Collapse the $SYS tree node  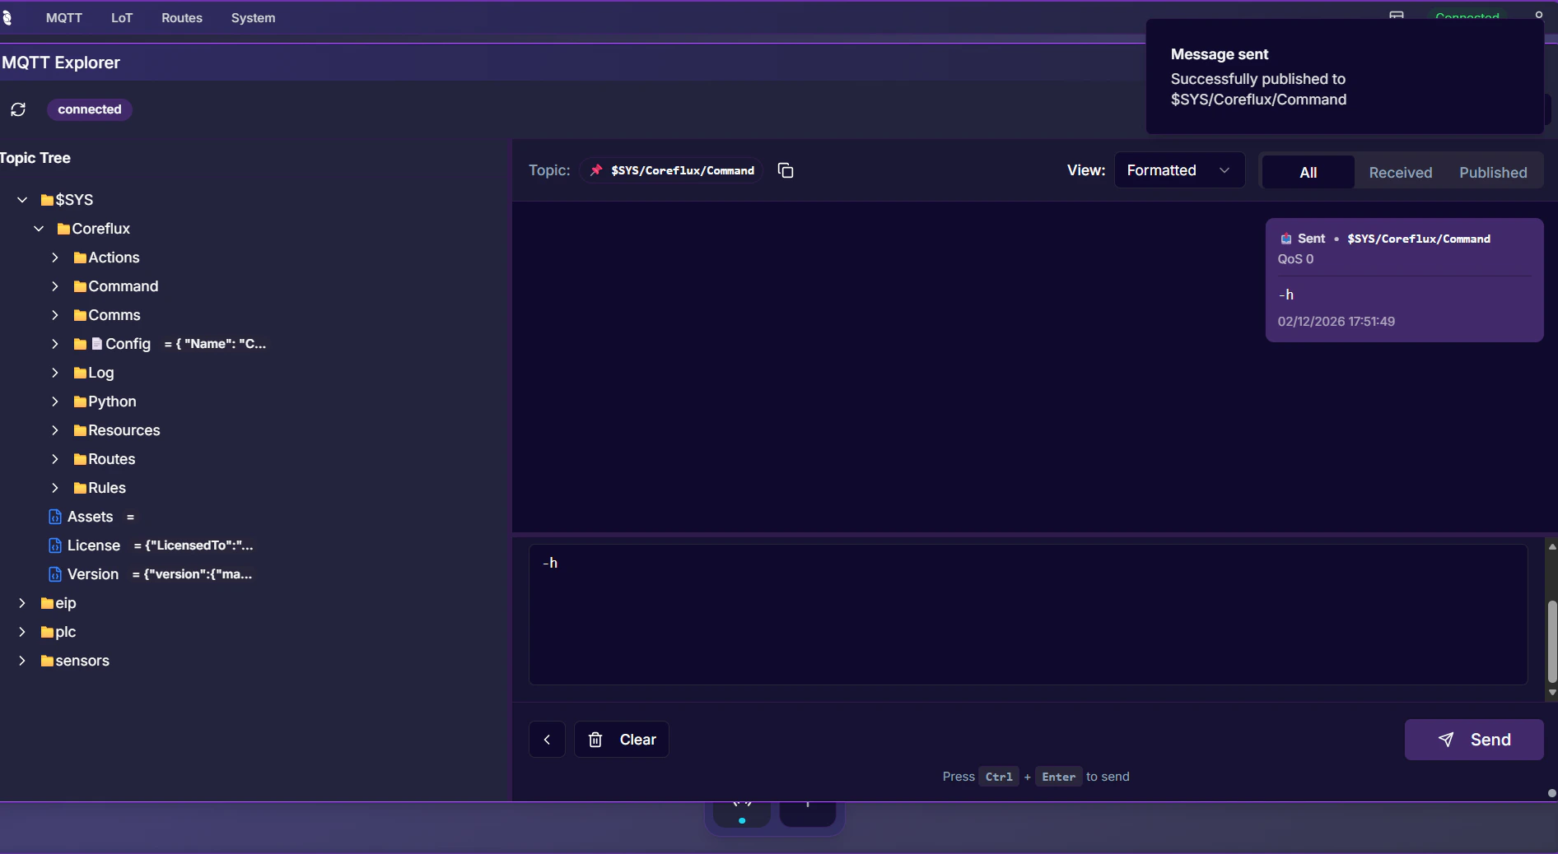[22, 200]
